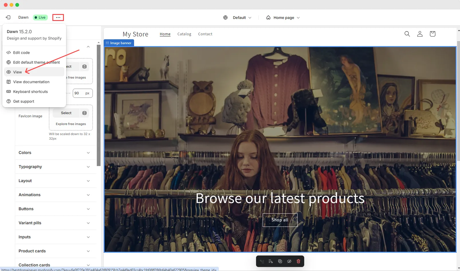The width and height of the screenshot is (460, 271).
Task: Hide the Image banner section
Action: (289, 261)
